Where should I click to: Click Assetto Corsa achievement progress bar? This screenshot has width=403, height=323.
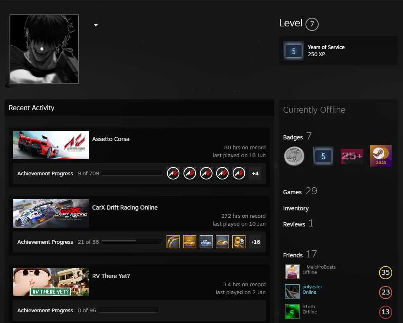[x=132, y=173]
